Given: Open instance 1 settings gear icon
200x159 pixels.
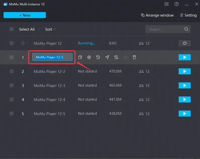Looking at the screenshot, I should 89,57.
